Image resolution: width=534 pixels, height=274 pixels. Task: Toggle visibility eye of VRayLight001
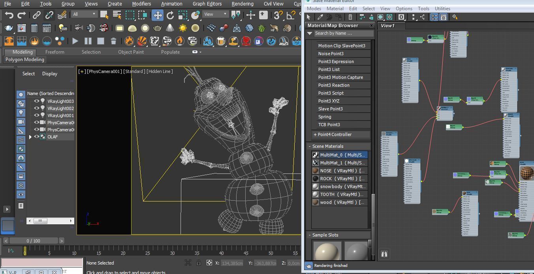coord(37,116)
